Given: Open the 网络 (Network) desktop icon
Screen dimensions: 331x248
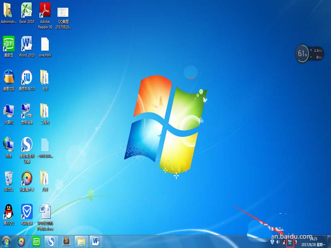Looking at the screenshot, I should [x=9, y=147].
